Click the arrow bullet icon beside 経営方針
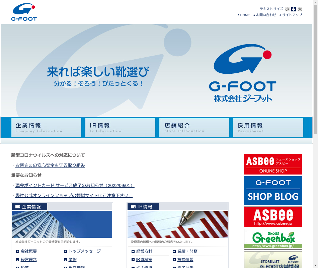The width and height of the screenshot is (318, 268). point(133,251)
